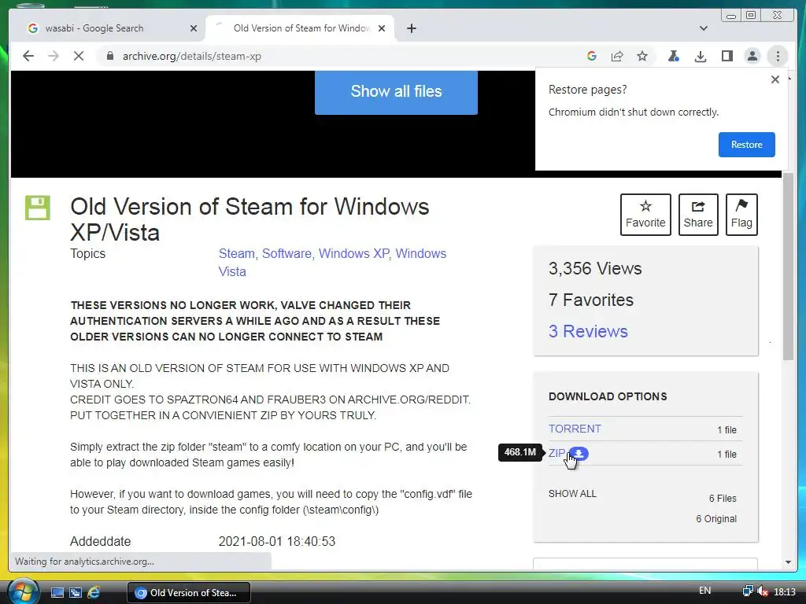Close the Restore pages popup
Image resolution: width=806 pixels, height=604 pixels.
click(x=775, y=79)
